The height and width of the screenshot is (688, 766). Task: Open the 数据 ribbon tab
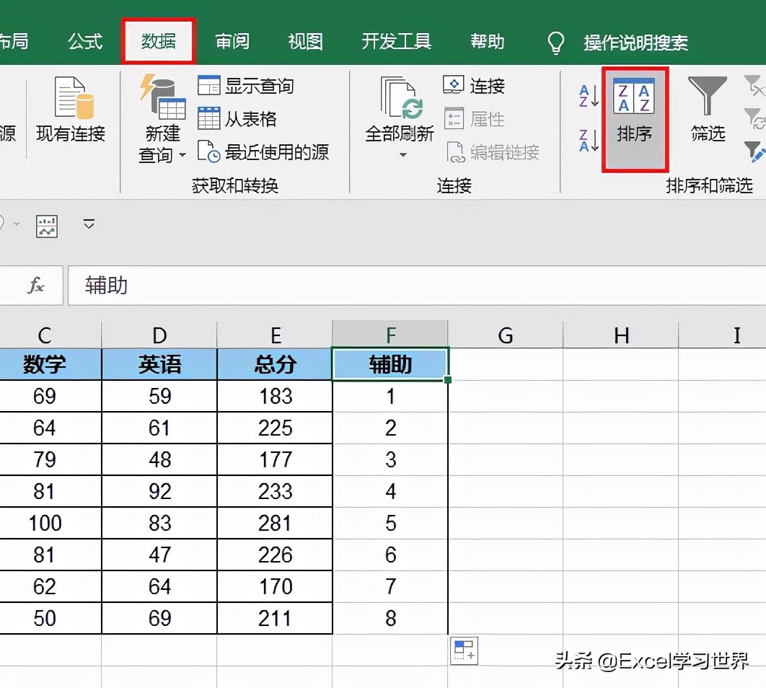pyautogui.click(x=158, y=41)
